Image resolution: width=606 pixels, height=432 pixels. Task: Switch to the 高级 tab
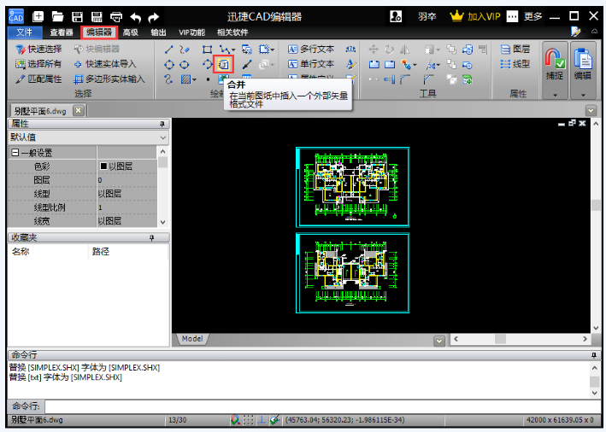coord(130,32)
